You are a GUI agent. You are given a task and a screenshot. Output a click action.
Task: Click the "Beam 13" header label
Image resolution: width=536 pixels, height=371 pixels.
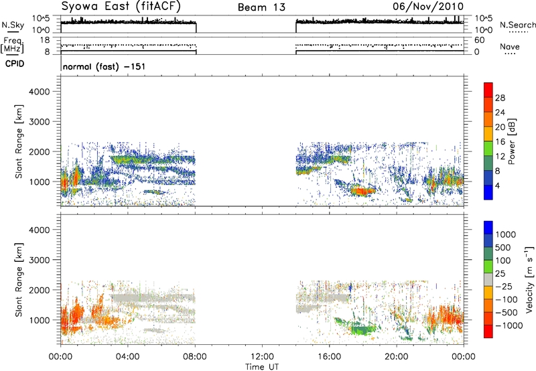(x=261, y=7)
